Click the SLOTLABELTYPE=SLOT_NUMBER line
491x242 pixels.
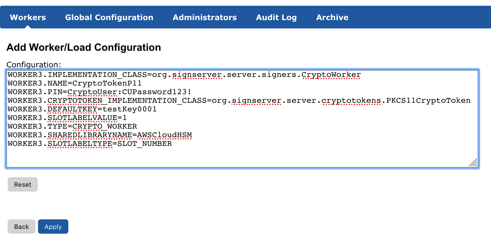(90, 144)
